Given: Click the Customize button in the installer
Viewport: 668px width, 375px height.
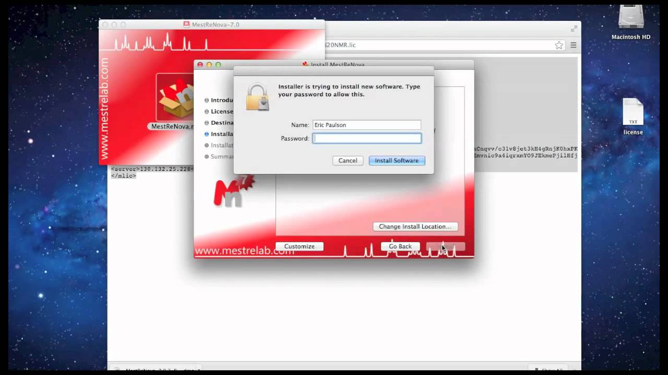Looking at the screenshot, I should (x=300, y=246).
